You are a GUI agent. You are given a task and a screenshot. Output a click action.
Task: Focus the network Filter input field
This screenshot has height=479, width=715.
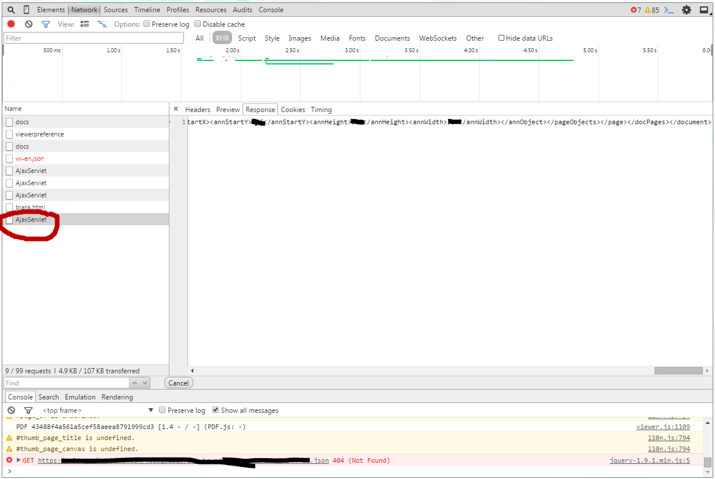point(93,38)
